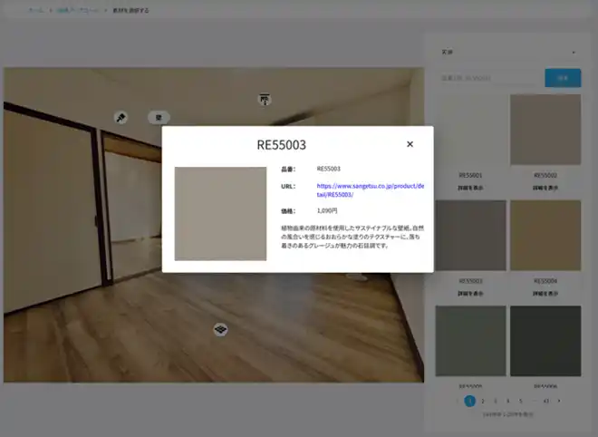Show details link under RE55004

pos(545,294)
